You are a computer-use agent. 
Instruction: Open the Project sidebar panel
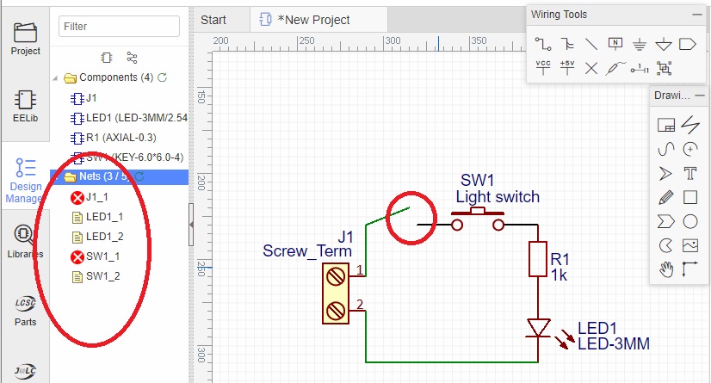coord(25,39)
